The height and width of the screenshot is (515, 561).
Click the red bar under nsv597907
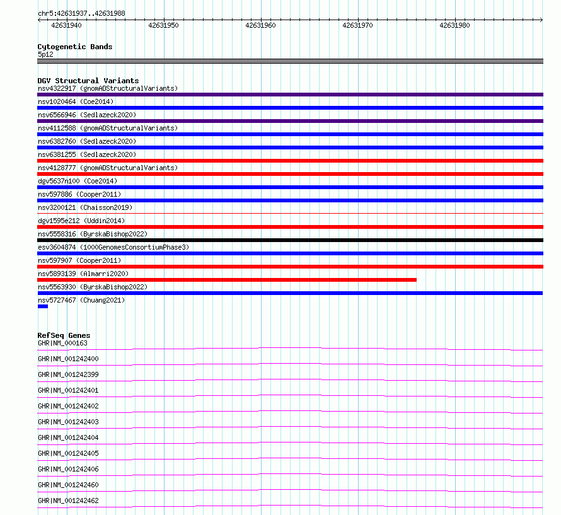[290, 267]
